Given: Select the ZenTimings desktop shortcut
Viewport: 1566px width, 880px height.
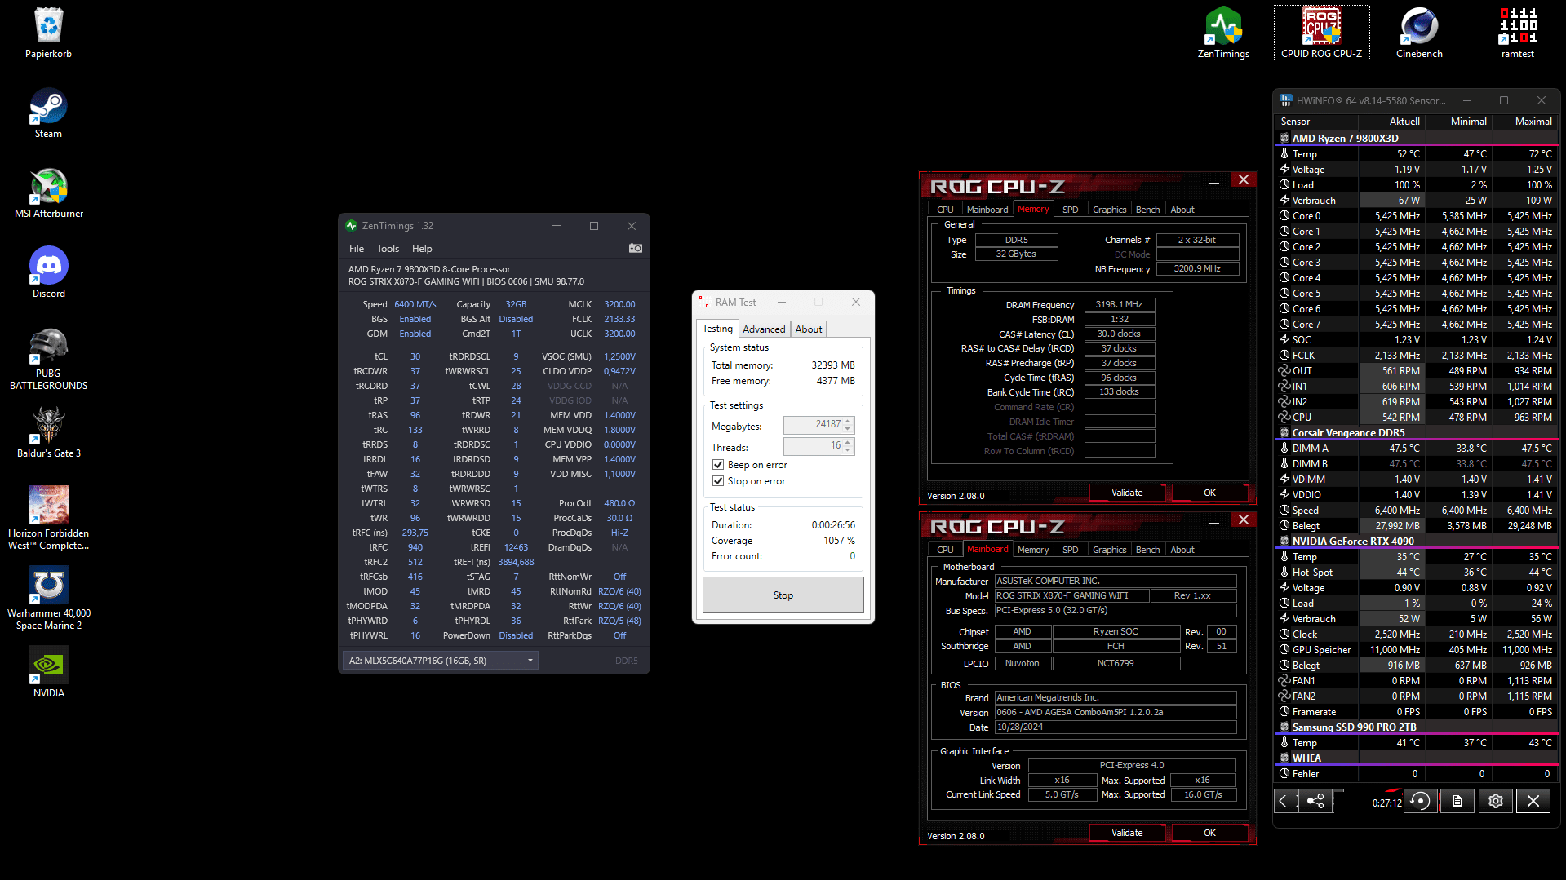Looking at the screenshot, I should pos(1223,33).
